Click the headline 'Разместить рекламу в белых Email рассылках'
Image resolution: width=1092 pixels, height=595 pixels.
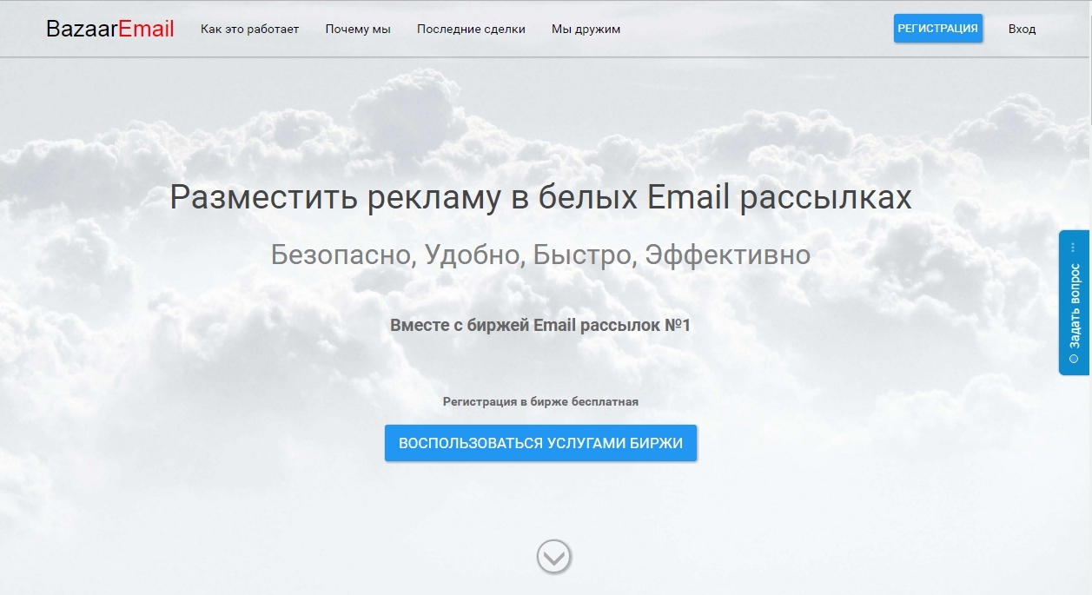pos(540,197)
